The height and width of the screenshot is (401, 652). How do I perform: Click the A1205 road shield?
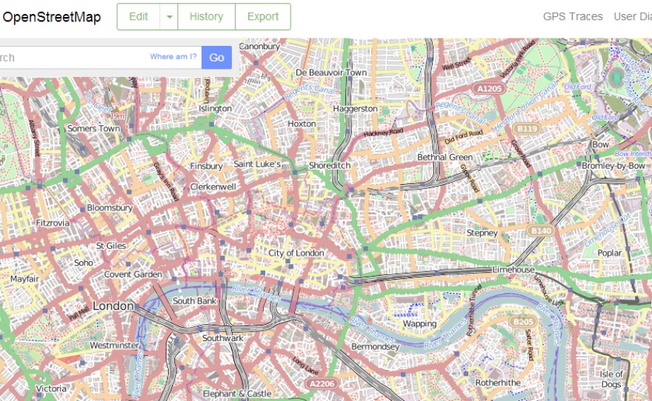point(490,89)
